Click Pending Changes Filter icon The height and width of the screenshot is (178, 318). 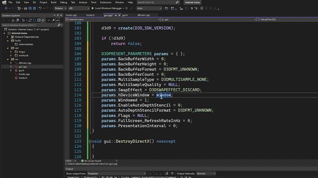click(x=23, y=20)
